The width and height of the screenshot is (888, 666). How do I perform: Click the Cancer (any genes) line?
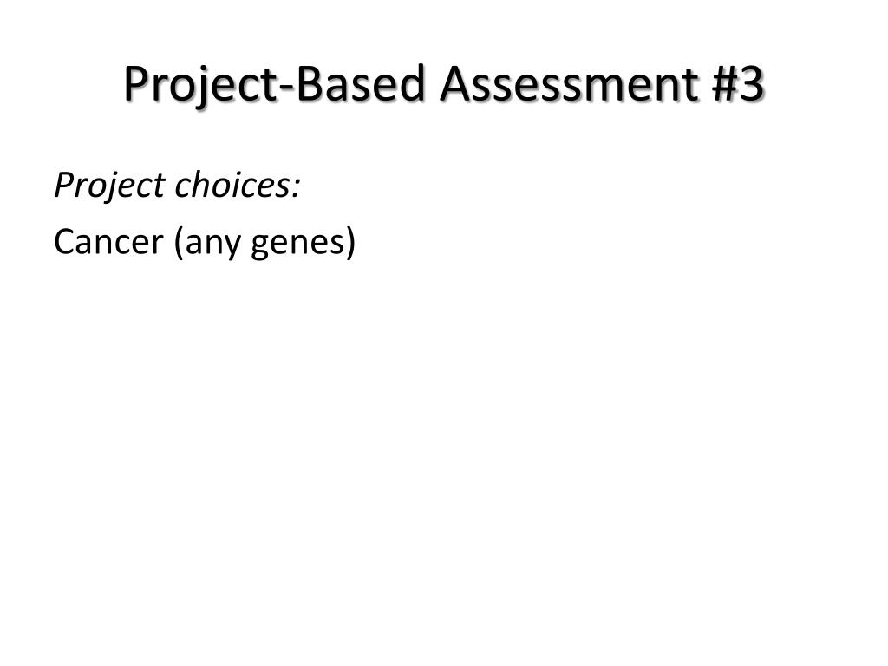point(205,242)
